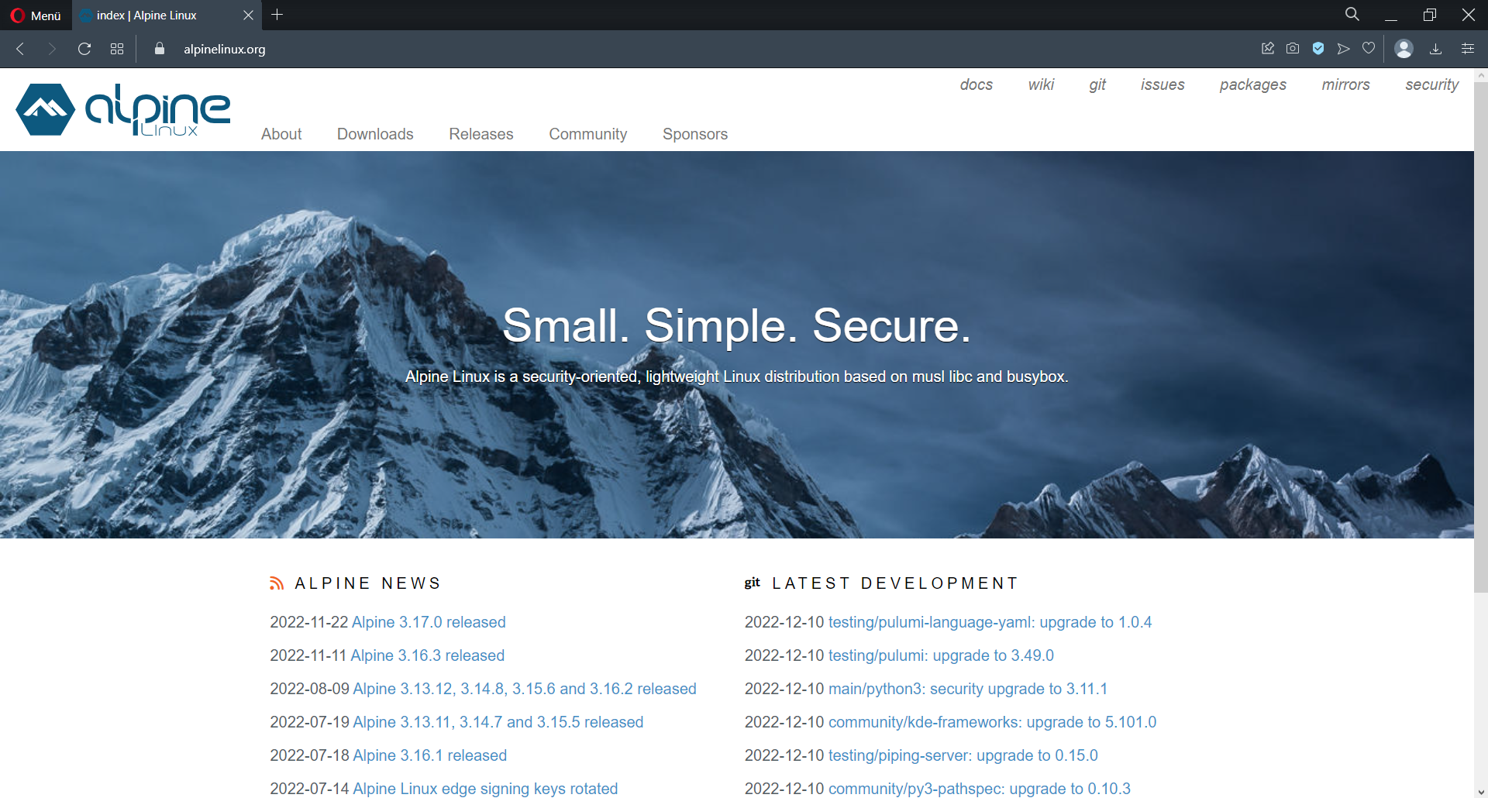
Task: Go forward to next page
Action: [x=52, y=49]
